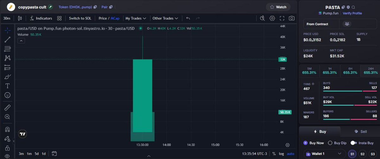Toggle percent scale on price axis
The image size is (380, 159).
[274, 154]
